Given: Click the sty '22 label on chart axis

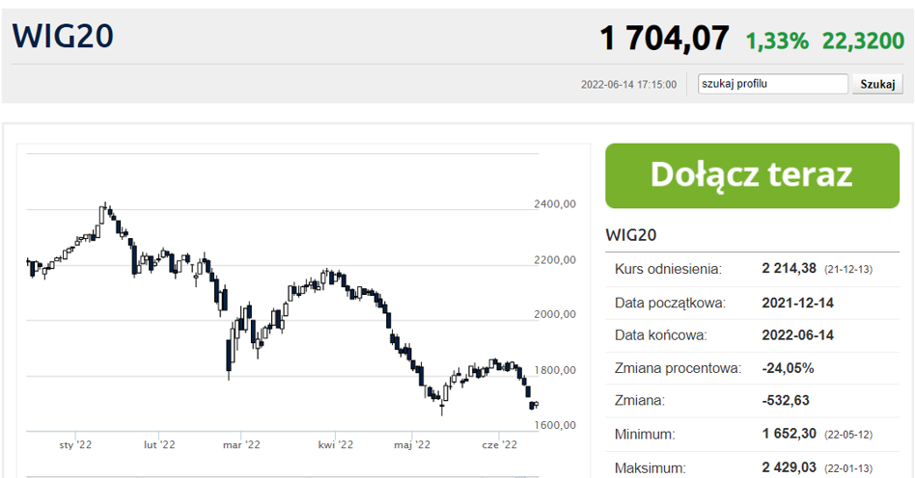Looking at the screenshot, I should click(75, 445).
